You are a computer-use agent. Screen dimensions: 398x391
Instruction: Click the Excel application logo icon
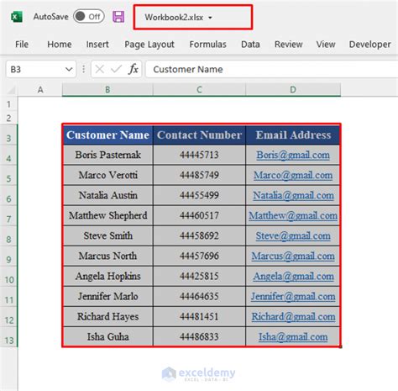pos(17,17)
